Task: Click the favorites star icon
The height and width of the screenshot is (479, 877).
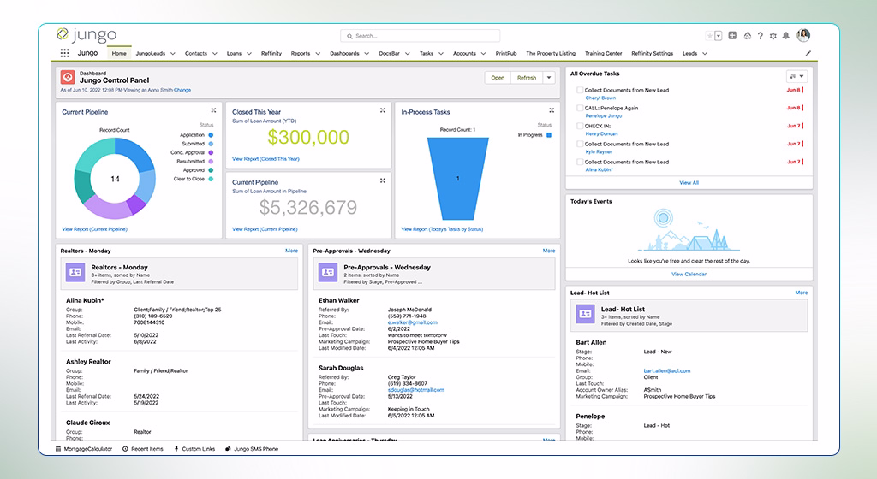Action: point(709,36)
